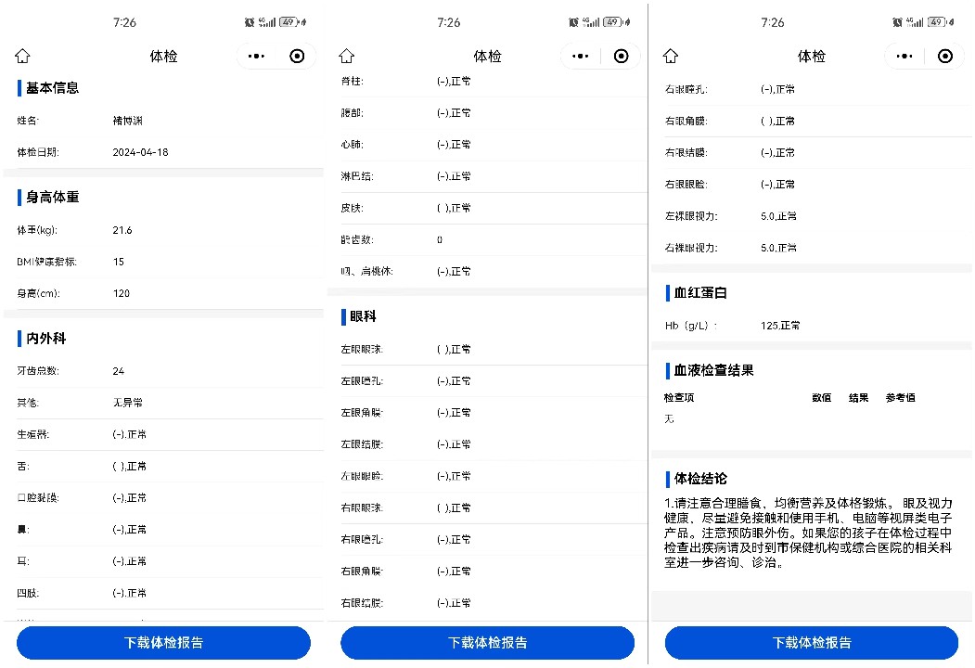Open the three-dot menu on the 眼科 screen

[581, 57]
